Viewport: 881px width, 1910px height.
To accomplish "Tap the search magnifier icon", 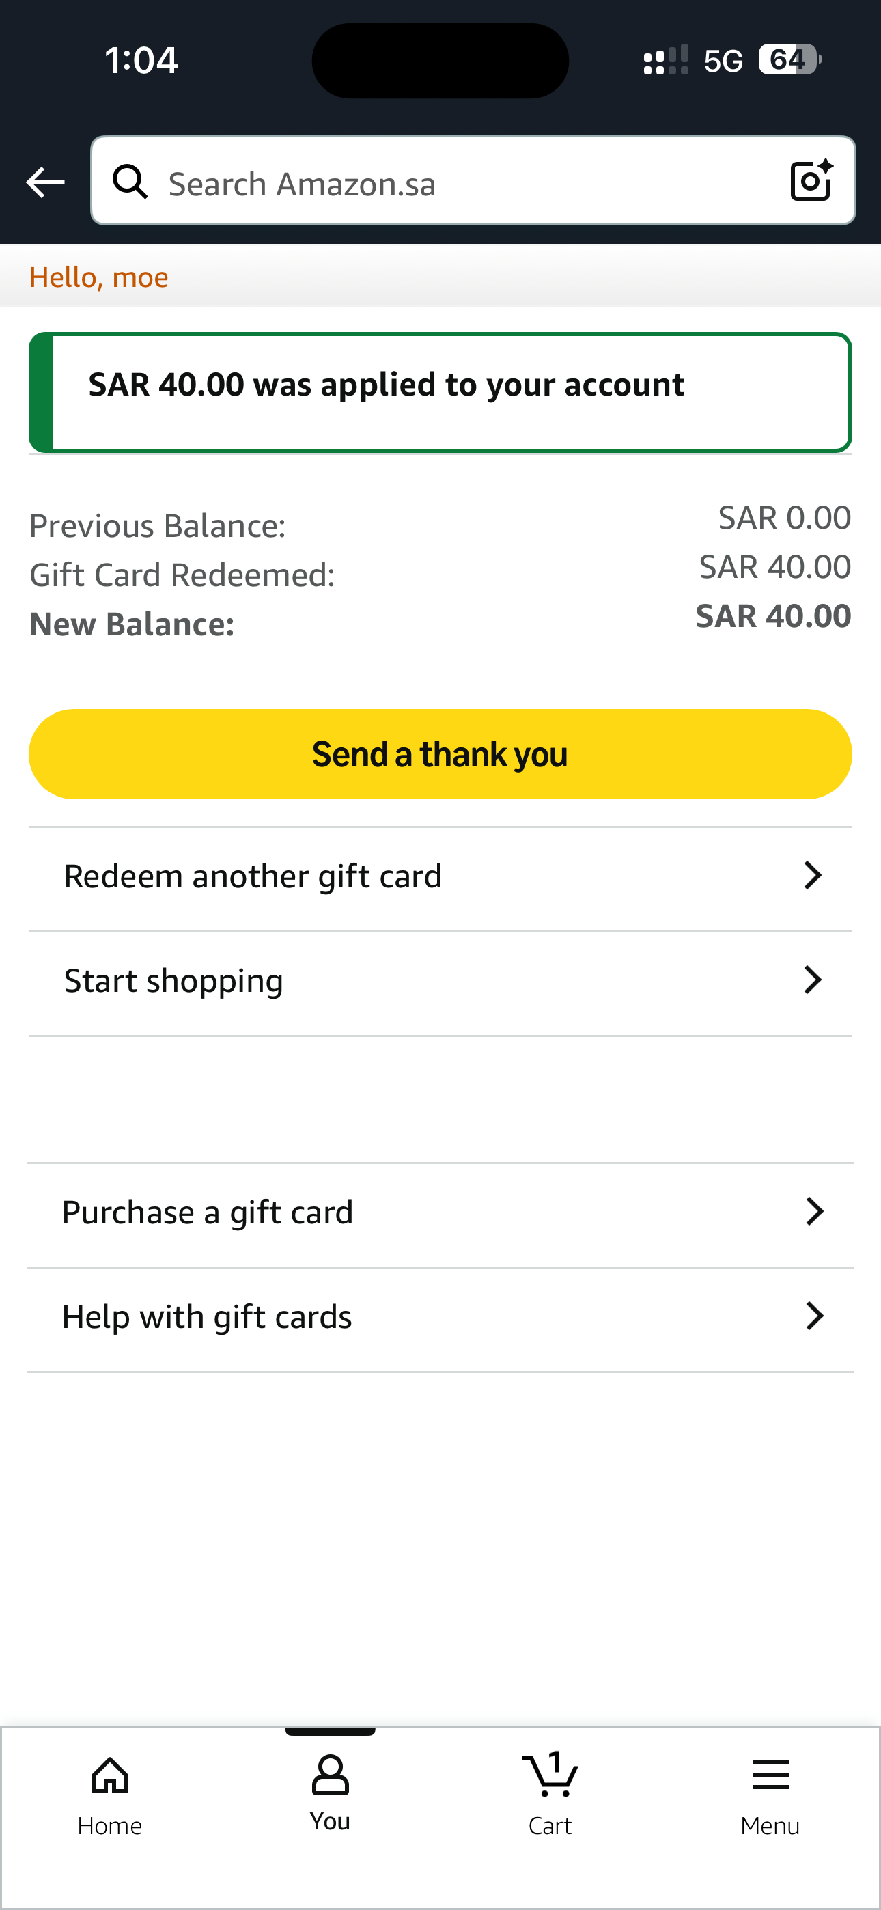I will [130, 182].
